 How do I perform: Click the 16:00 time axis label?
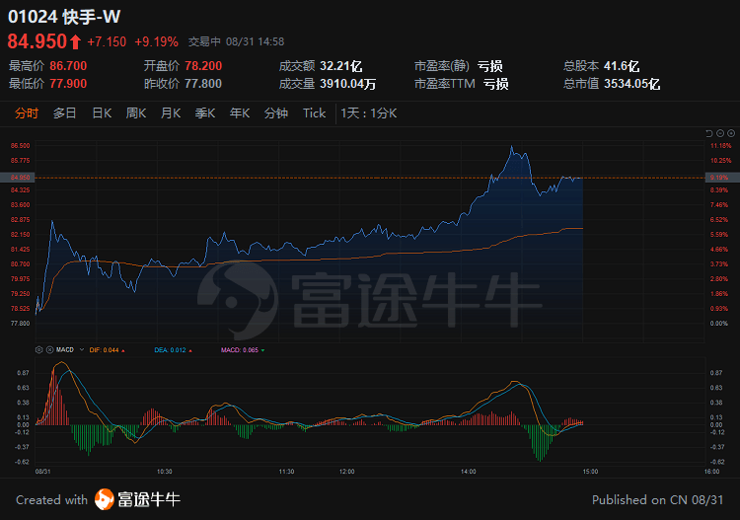pos(711,472)
